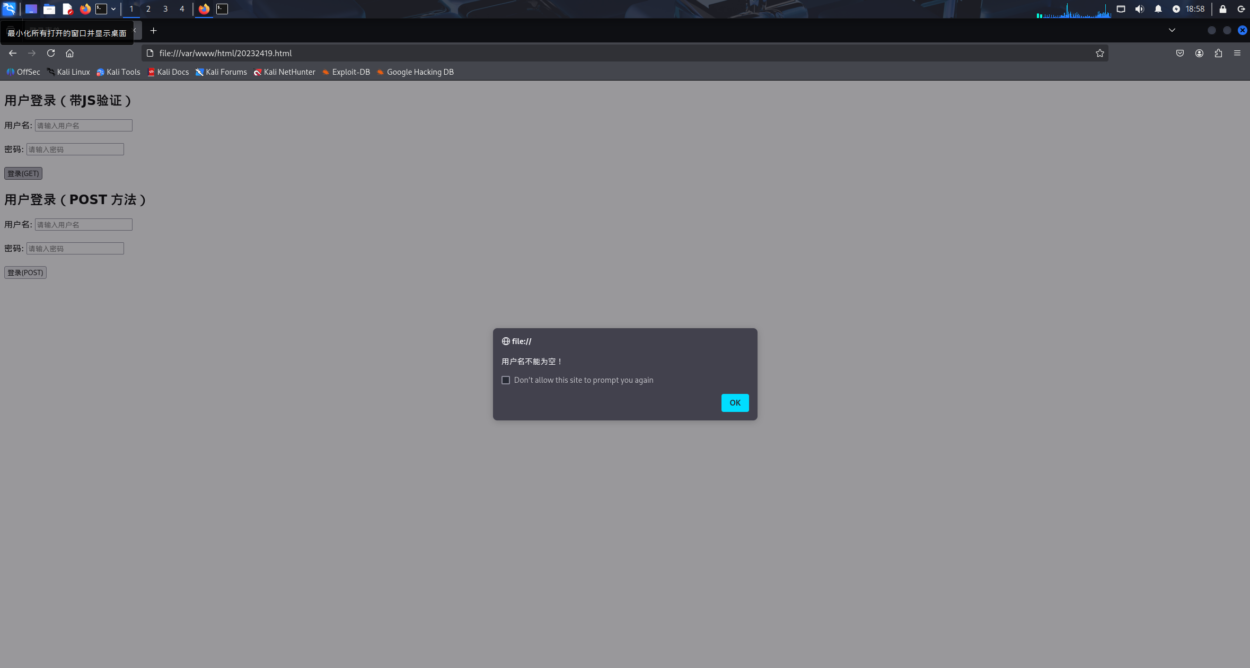This screenshot has height=668, width=1250.
Task: Reload the current page
Action: pos(51,53)
